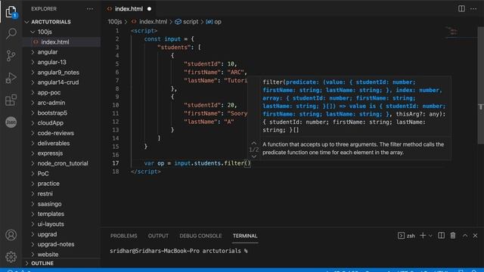Open the Search view icon

pos(11,33)
